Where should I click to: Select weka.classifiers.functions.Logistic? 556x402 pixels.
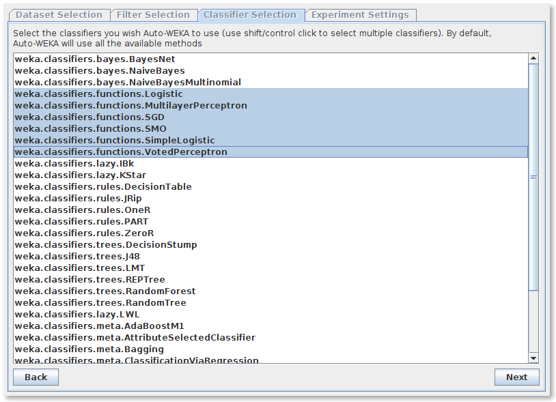[x=271, y=94]
